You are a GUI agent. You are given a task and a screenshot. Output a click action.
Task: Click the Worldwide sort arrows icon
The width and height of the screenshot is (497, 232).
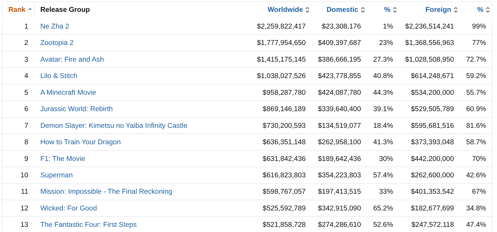[307, 10]
